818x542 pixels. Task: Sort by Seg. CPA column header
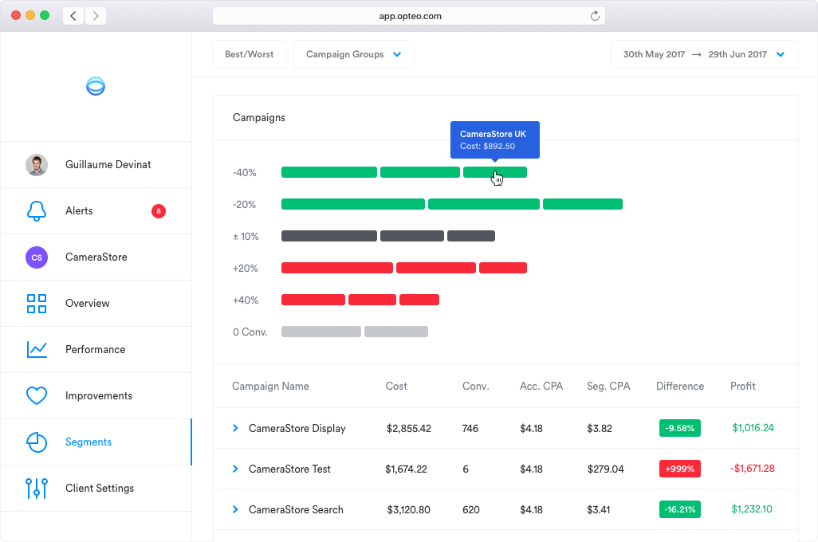pos(608,387)
